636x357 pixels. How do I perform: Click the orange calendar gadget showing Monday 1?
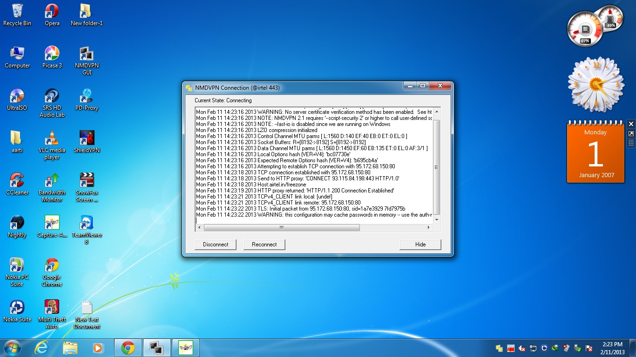(x=596, y=152)
